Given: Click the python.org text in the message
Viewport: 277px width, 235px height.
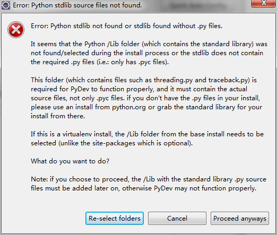Looking at the screenshot, I should click(129, 107).
